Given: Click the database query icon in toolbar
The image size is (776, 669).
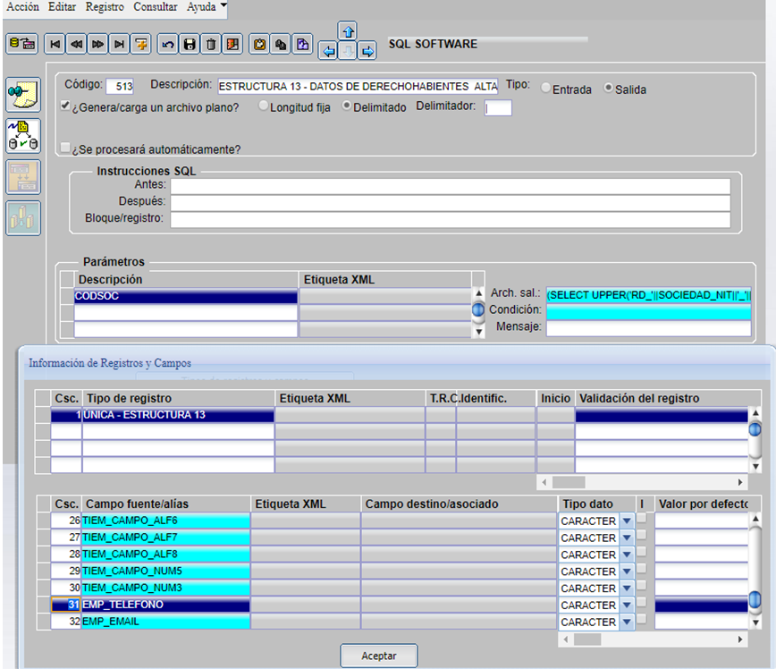Looking at the screenshot, I should [21, 44].
